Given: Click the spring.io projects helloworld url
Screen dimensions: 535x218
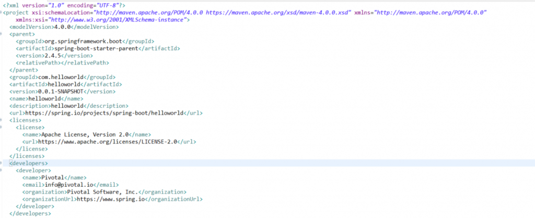Looking at the screenshot, I should [104, 113].
